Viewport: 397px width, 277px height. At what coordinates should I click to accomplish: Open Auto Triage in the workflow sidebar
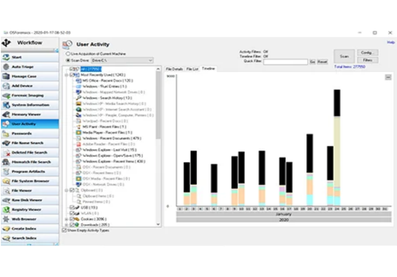pyautogui.click(x=29, y=67)
